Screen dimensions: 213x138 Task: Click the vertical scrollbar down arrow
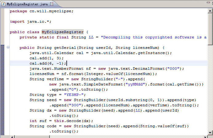[210, 133]
